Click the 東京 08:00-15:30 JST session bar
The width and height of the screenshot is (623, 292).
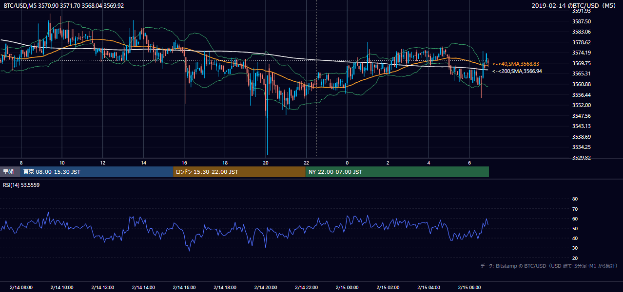pos(97,172)
